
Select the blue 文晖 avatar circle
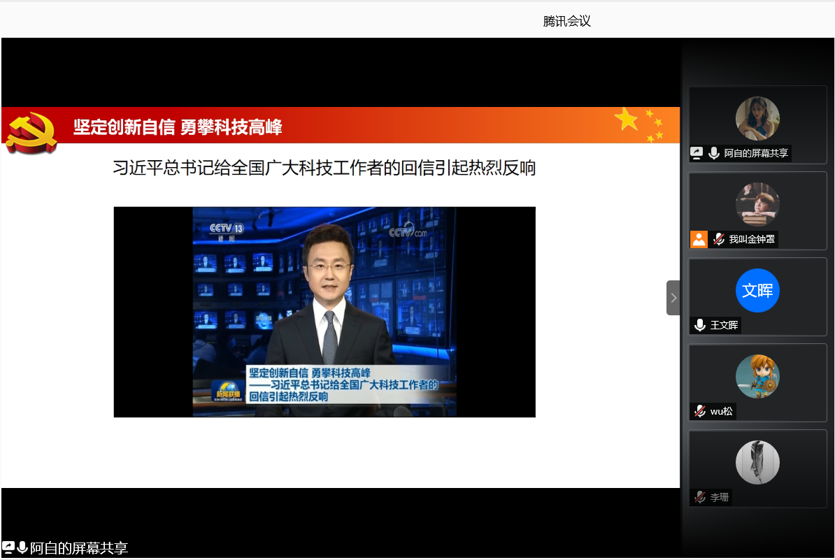pos(757,291)
